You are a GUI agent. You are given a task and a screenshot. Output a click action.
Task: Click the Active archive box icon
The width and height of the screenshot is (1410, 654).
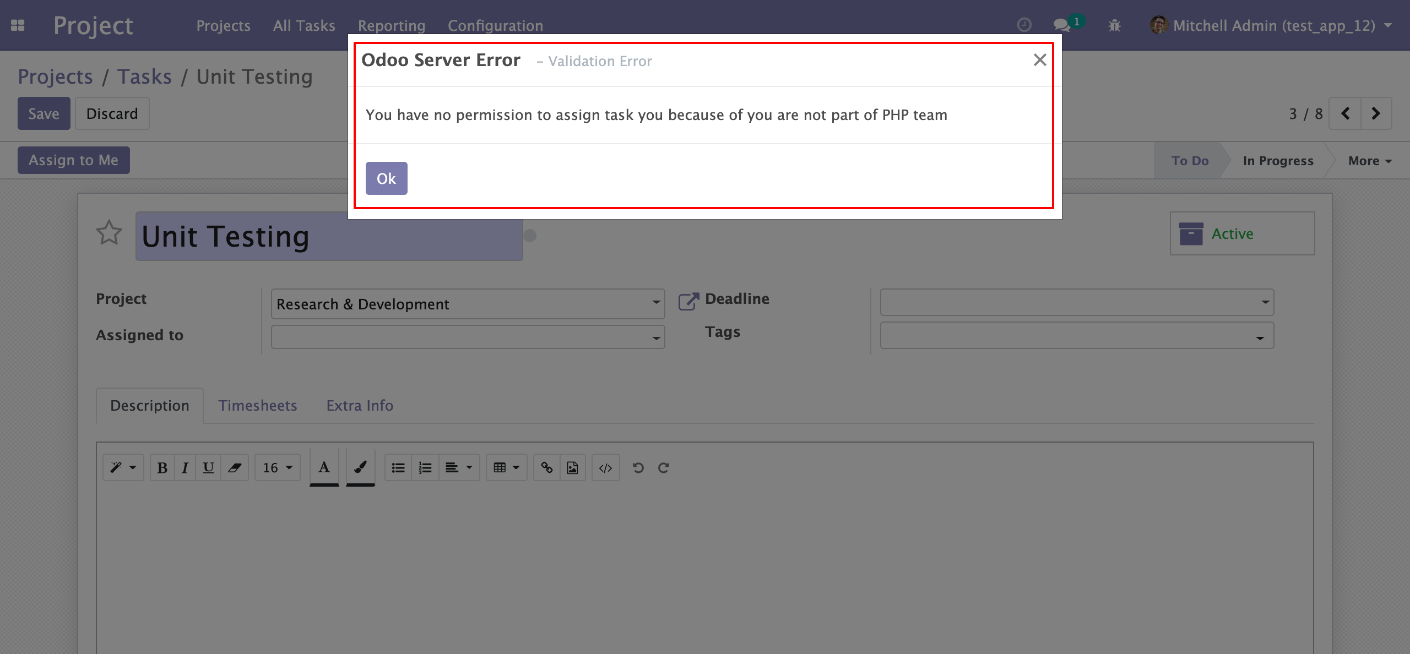click(1191, 234)
